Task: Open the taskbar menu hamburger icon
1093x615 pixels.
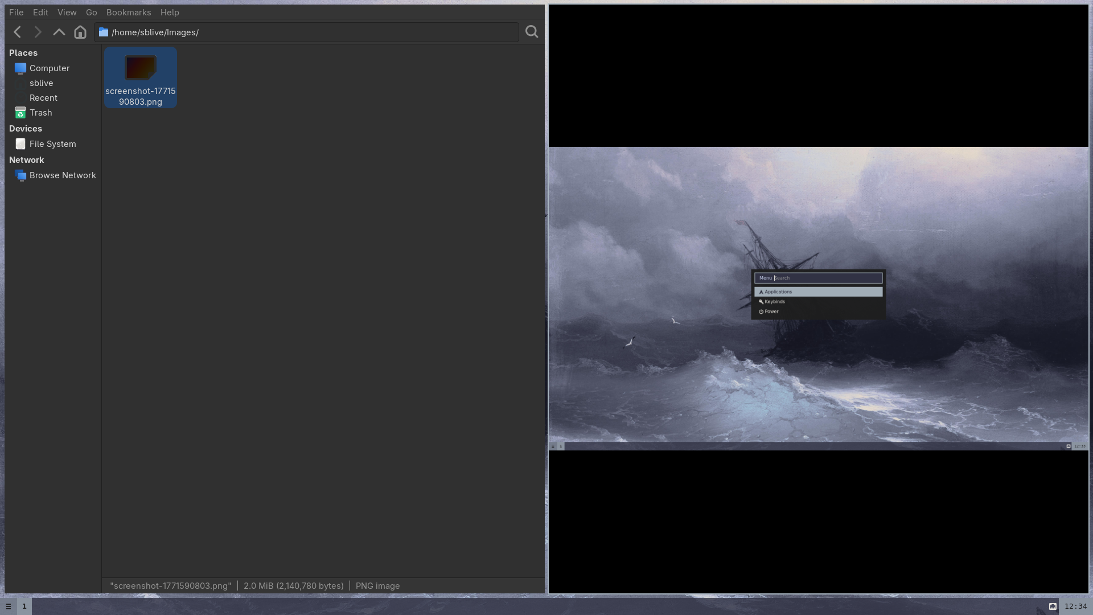Action: pyautogui.click(x=8, y=606)
